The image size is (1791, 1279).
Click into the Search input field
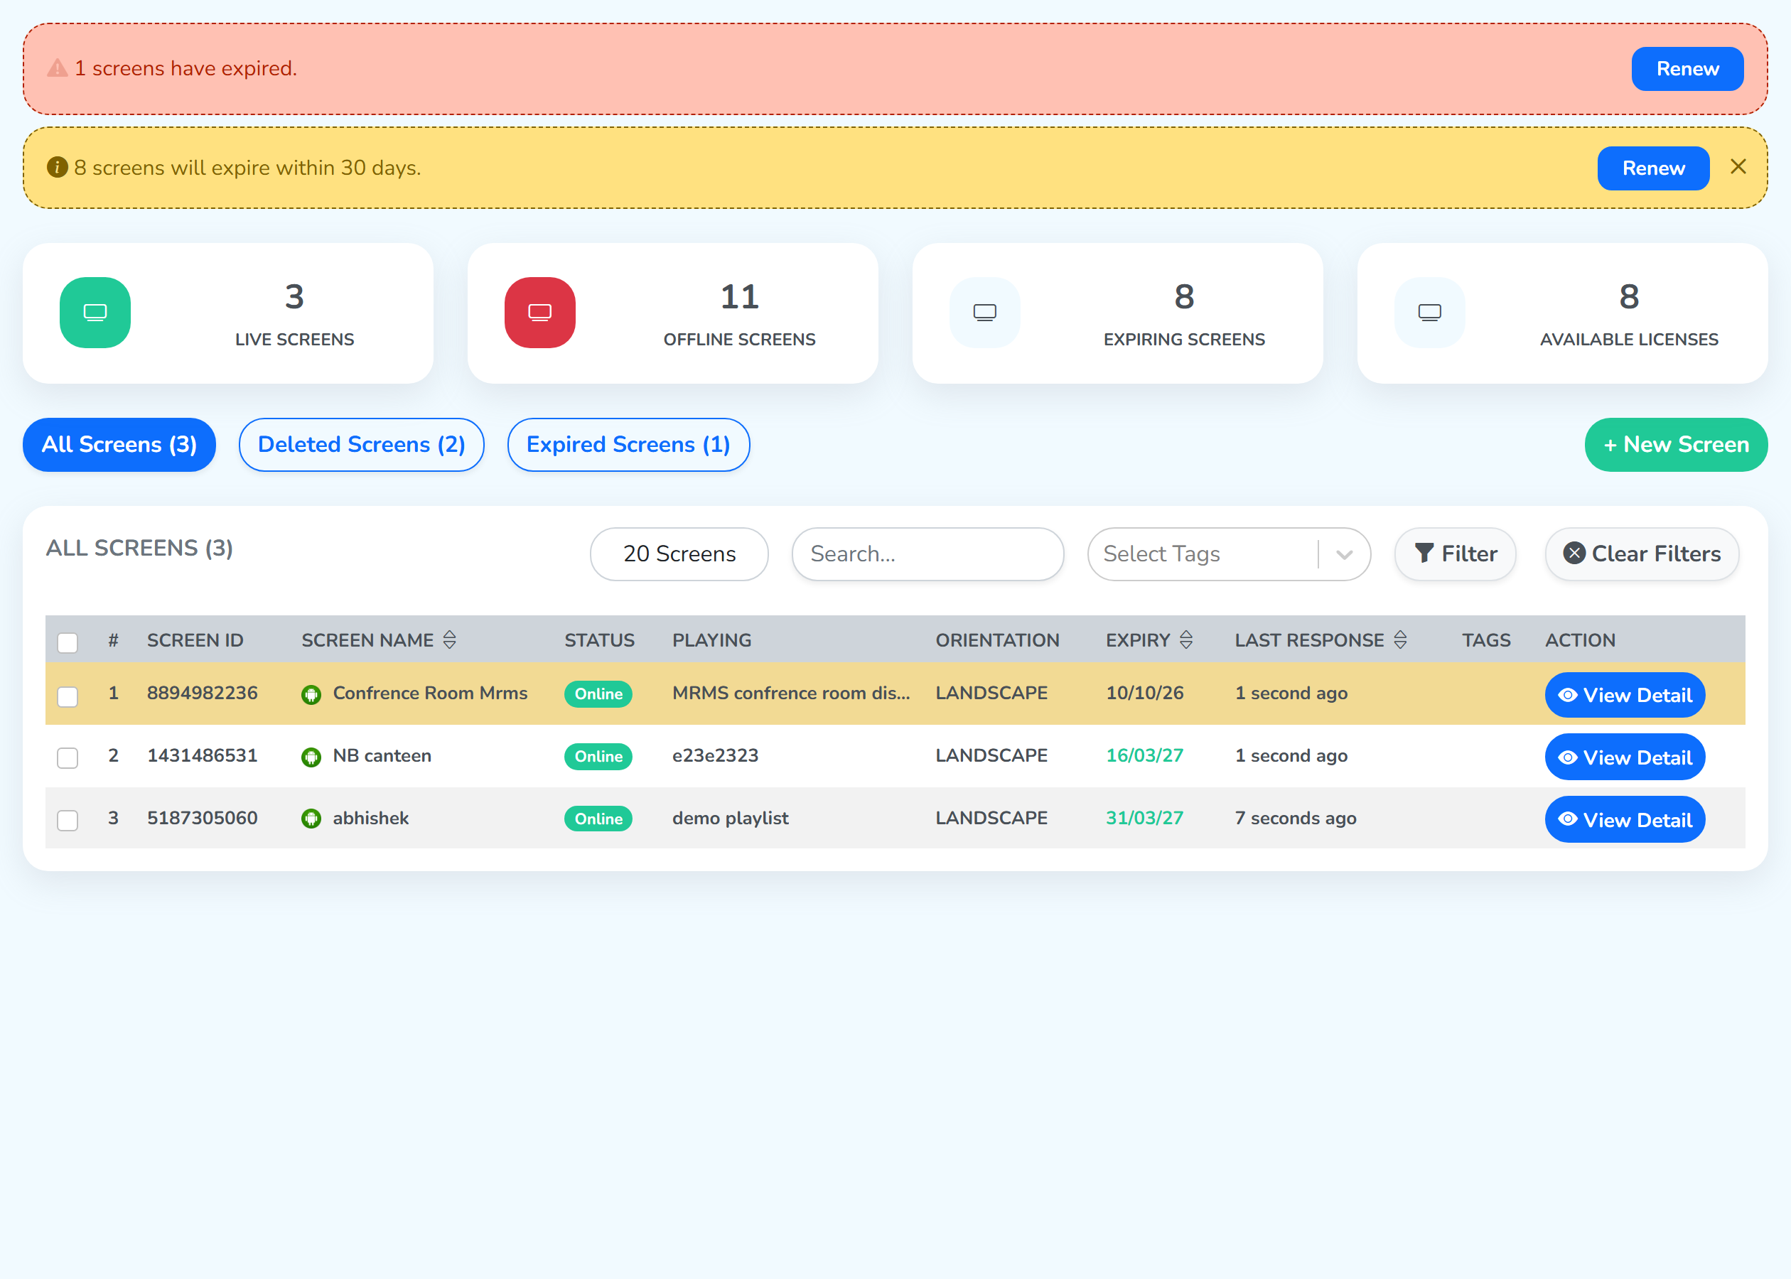(927, 554)
